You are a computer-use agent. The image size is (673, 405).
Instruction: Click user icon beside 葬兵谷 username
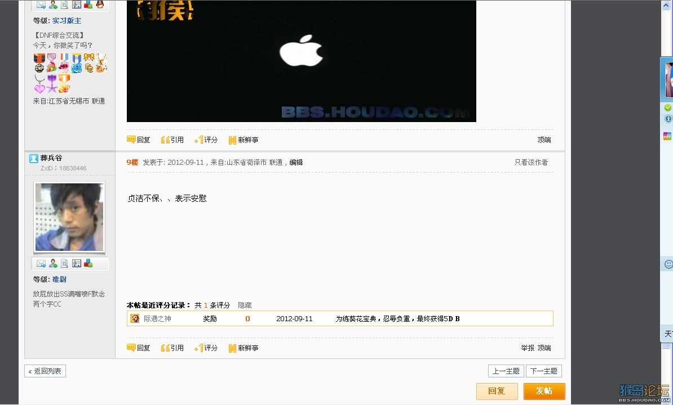[x=34, y=159]
